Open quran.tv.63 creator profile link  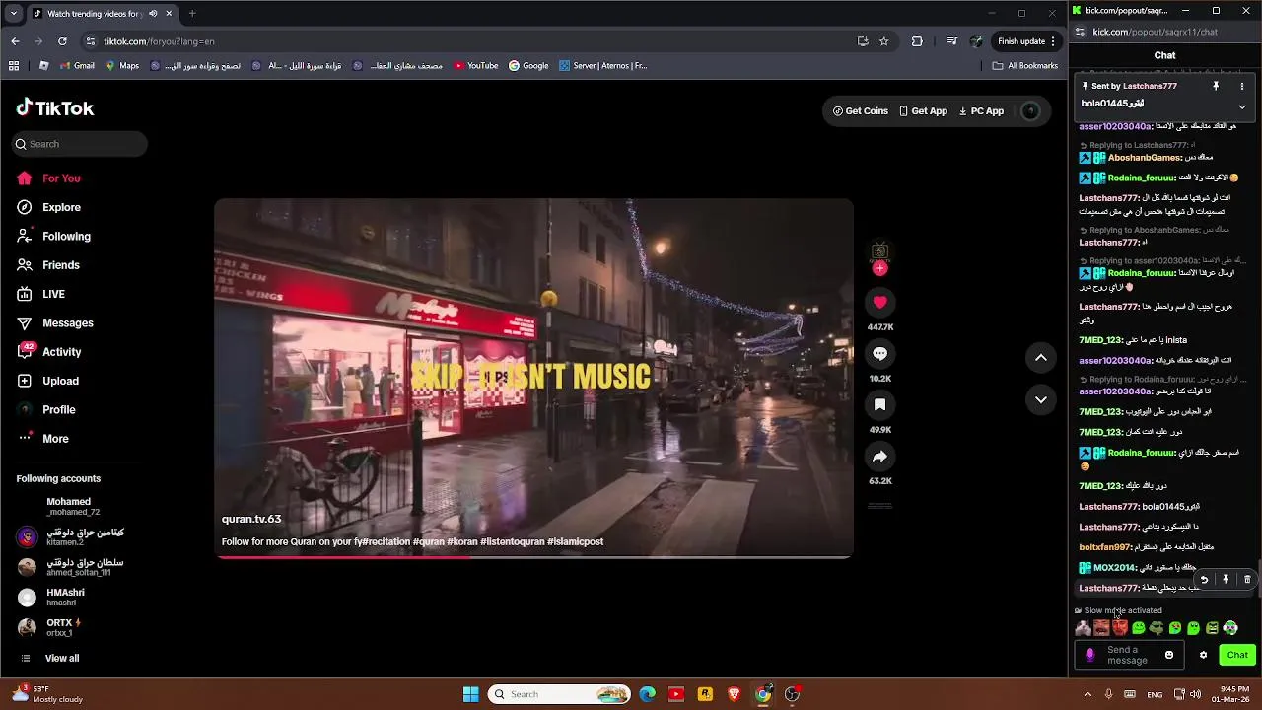[x=251, y=519]
